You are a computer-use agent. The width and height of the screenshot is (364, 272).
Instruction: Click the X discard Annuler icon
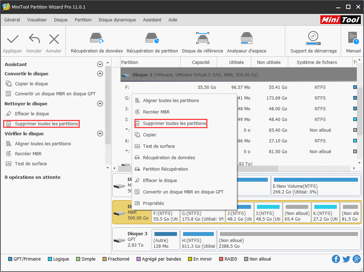(54, 39)
